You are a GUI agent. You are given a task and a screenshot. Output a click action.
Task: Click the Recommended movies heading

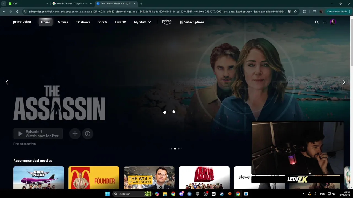(x=33, y=161)
